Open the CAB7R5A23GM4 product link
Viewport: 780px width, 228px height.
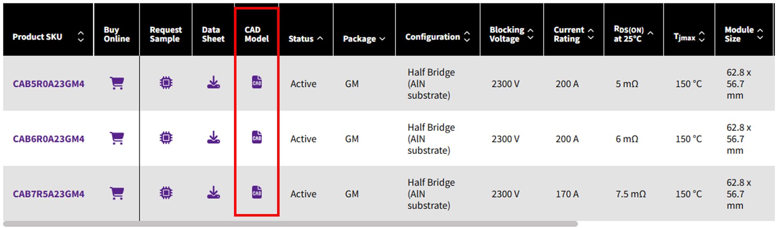(x=48, y=194)
